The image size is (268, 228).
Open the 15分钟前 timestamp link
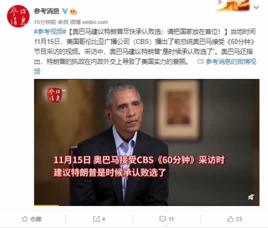point(45,22)
